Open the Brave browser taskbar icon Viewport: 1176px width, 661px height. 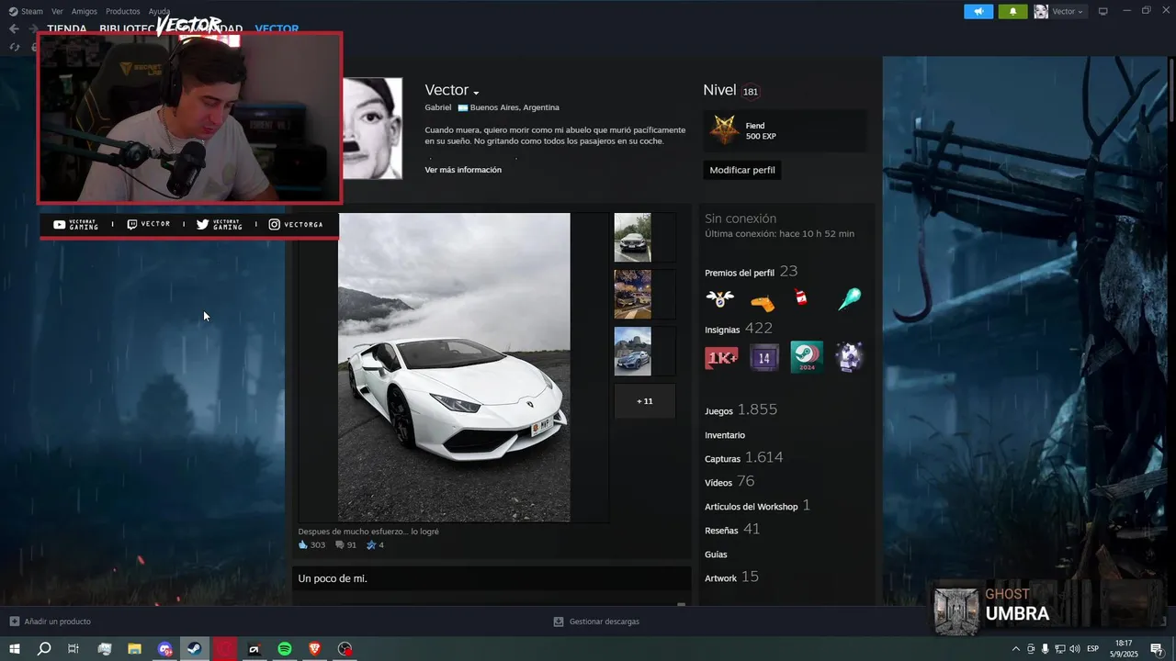pyautogui.click(x=315, y=649)
